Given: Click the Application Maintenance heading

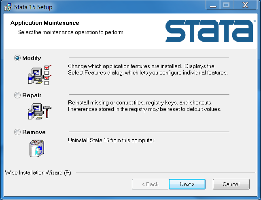Looking at the screenshot, I should coord(45,23).
